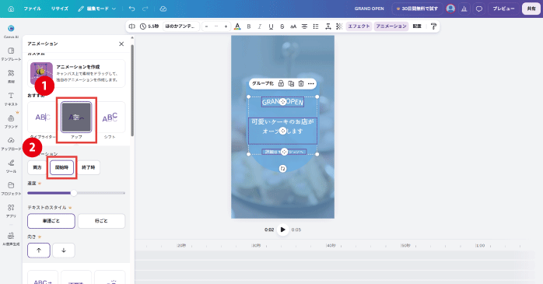This screenshot has width=543, height=284.
Task: Click the font size field
Action: click(216, 26)
